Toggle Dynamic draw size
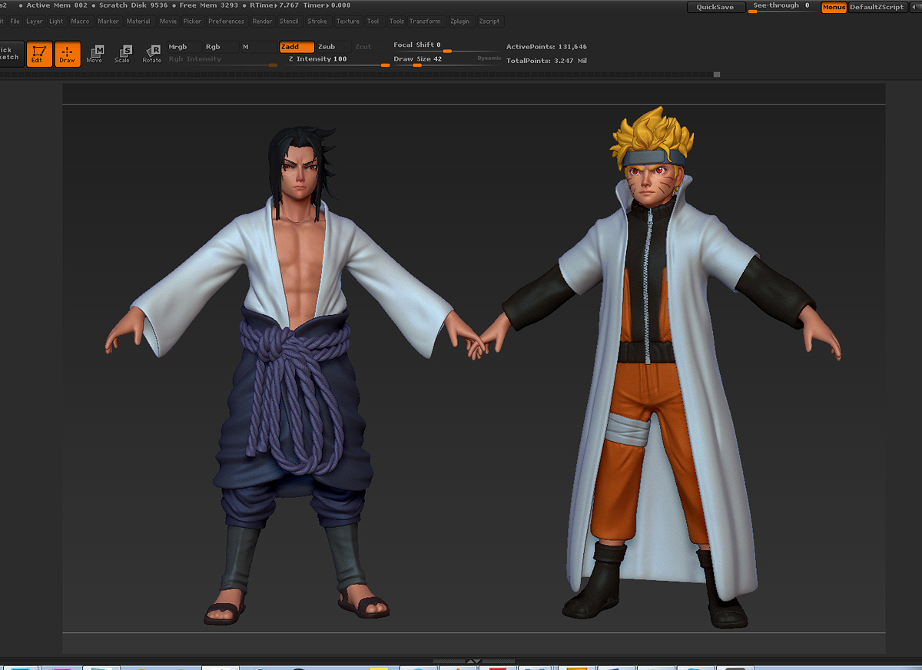 (x=489, y=58)
